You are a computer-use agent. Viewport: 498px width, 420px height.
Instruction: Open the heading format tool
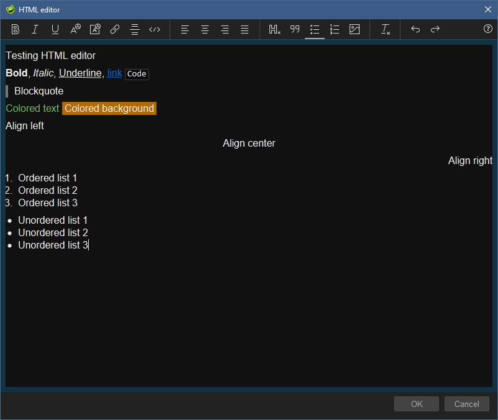274,29
